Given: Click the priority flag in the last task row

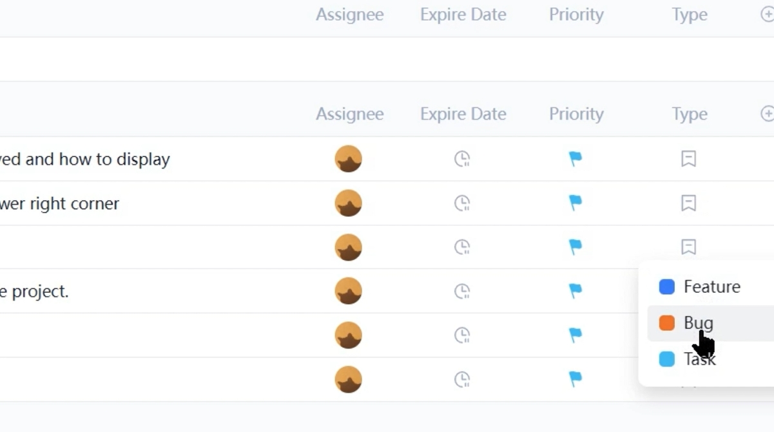Looking at the screenshot, I should point(576,379).
